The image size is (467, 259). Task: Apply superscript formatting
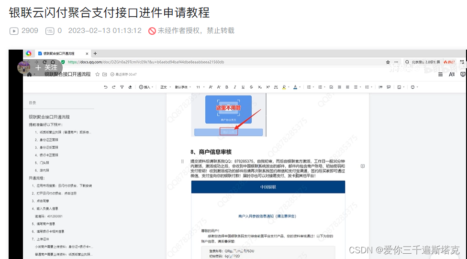(268, 87)
